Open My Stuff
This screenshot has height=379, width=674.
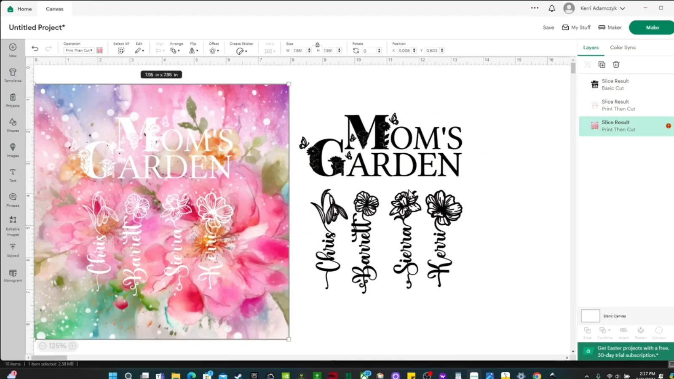click(576, 27)
